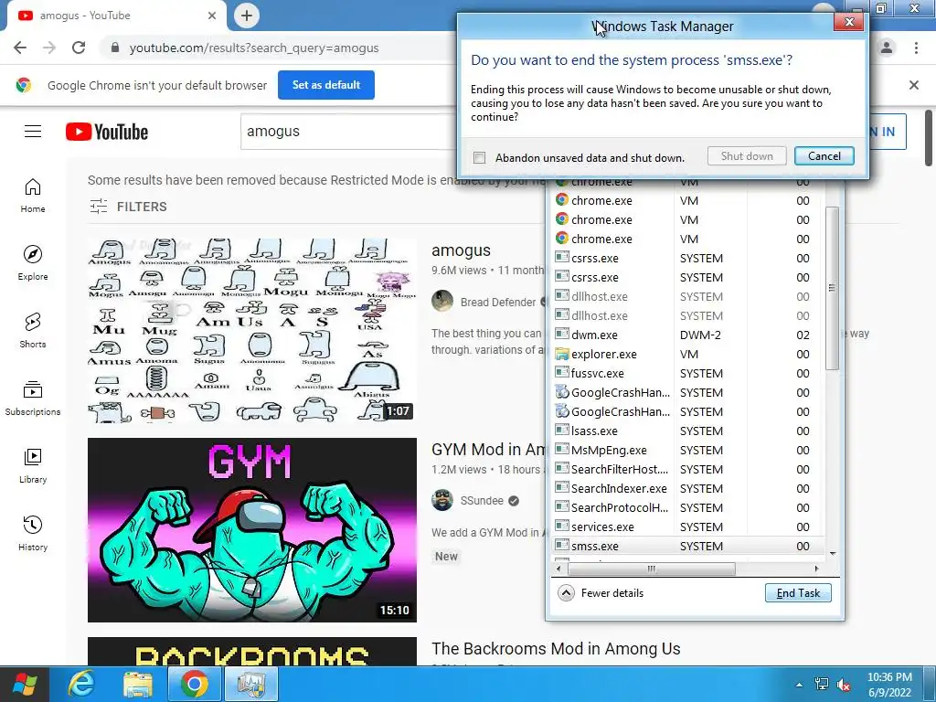The height and width of the screenshot is (702, 936).
Task: Open the Windows Start button
Action: click(25, 684)
